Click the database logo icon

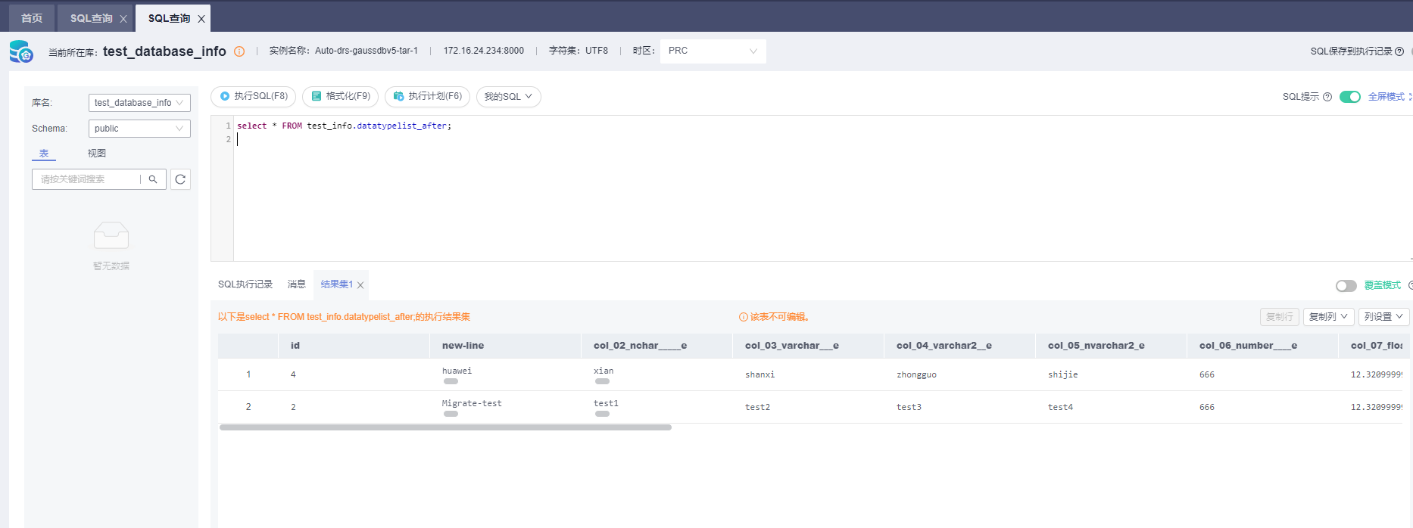click(x=21, y=51)
